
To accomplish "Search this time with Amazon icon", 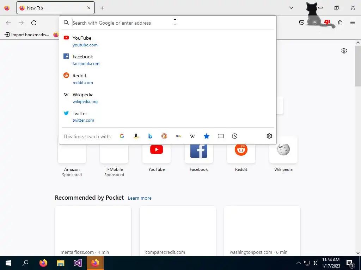I will [x=136, y=136].
